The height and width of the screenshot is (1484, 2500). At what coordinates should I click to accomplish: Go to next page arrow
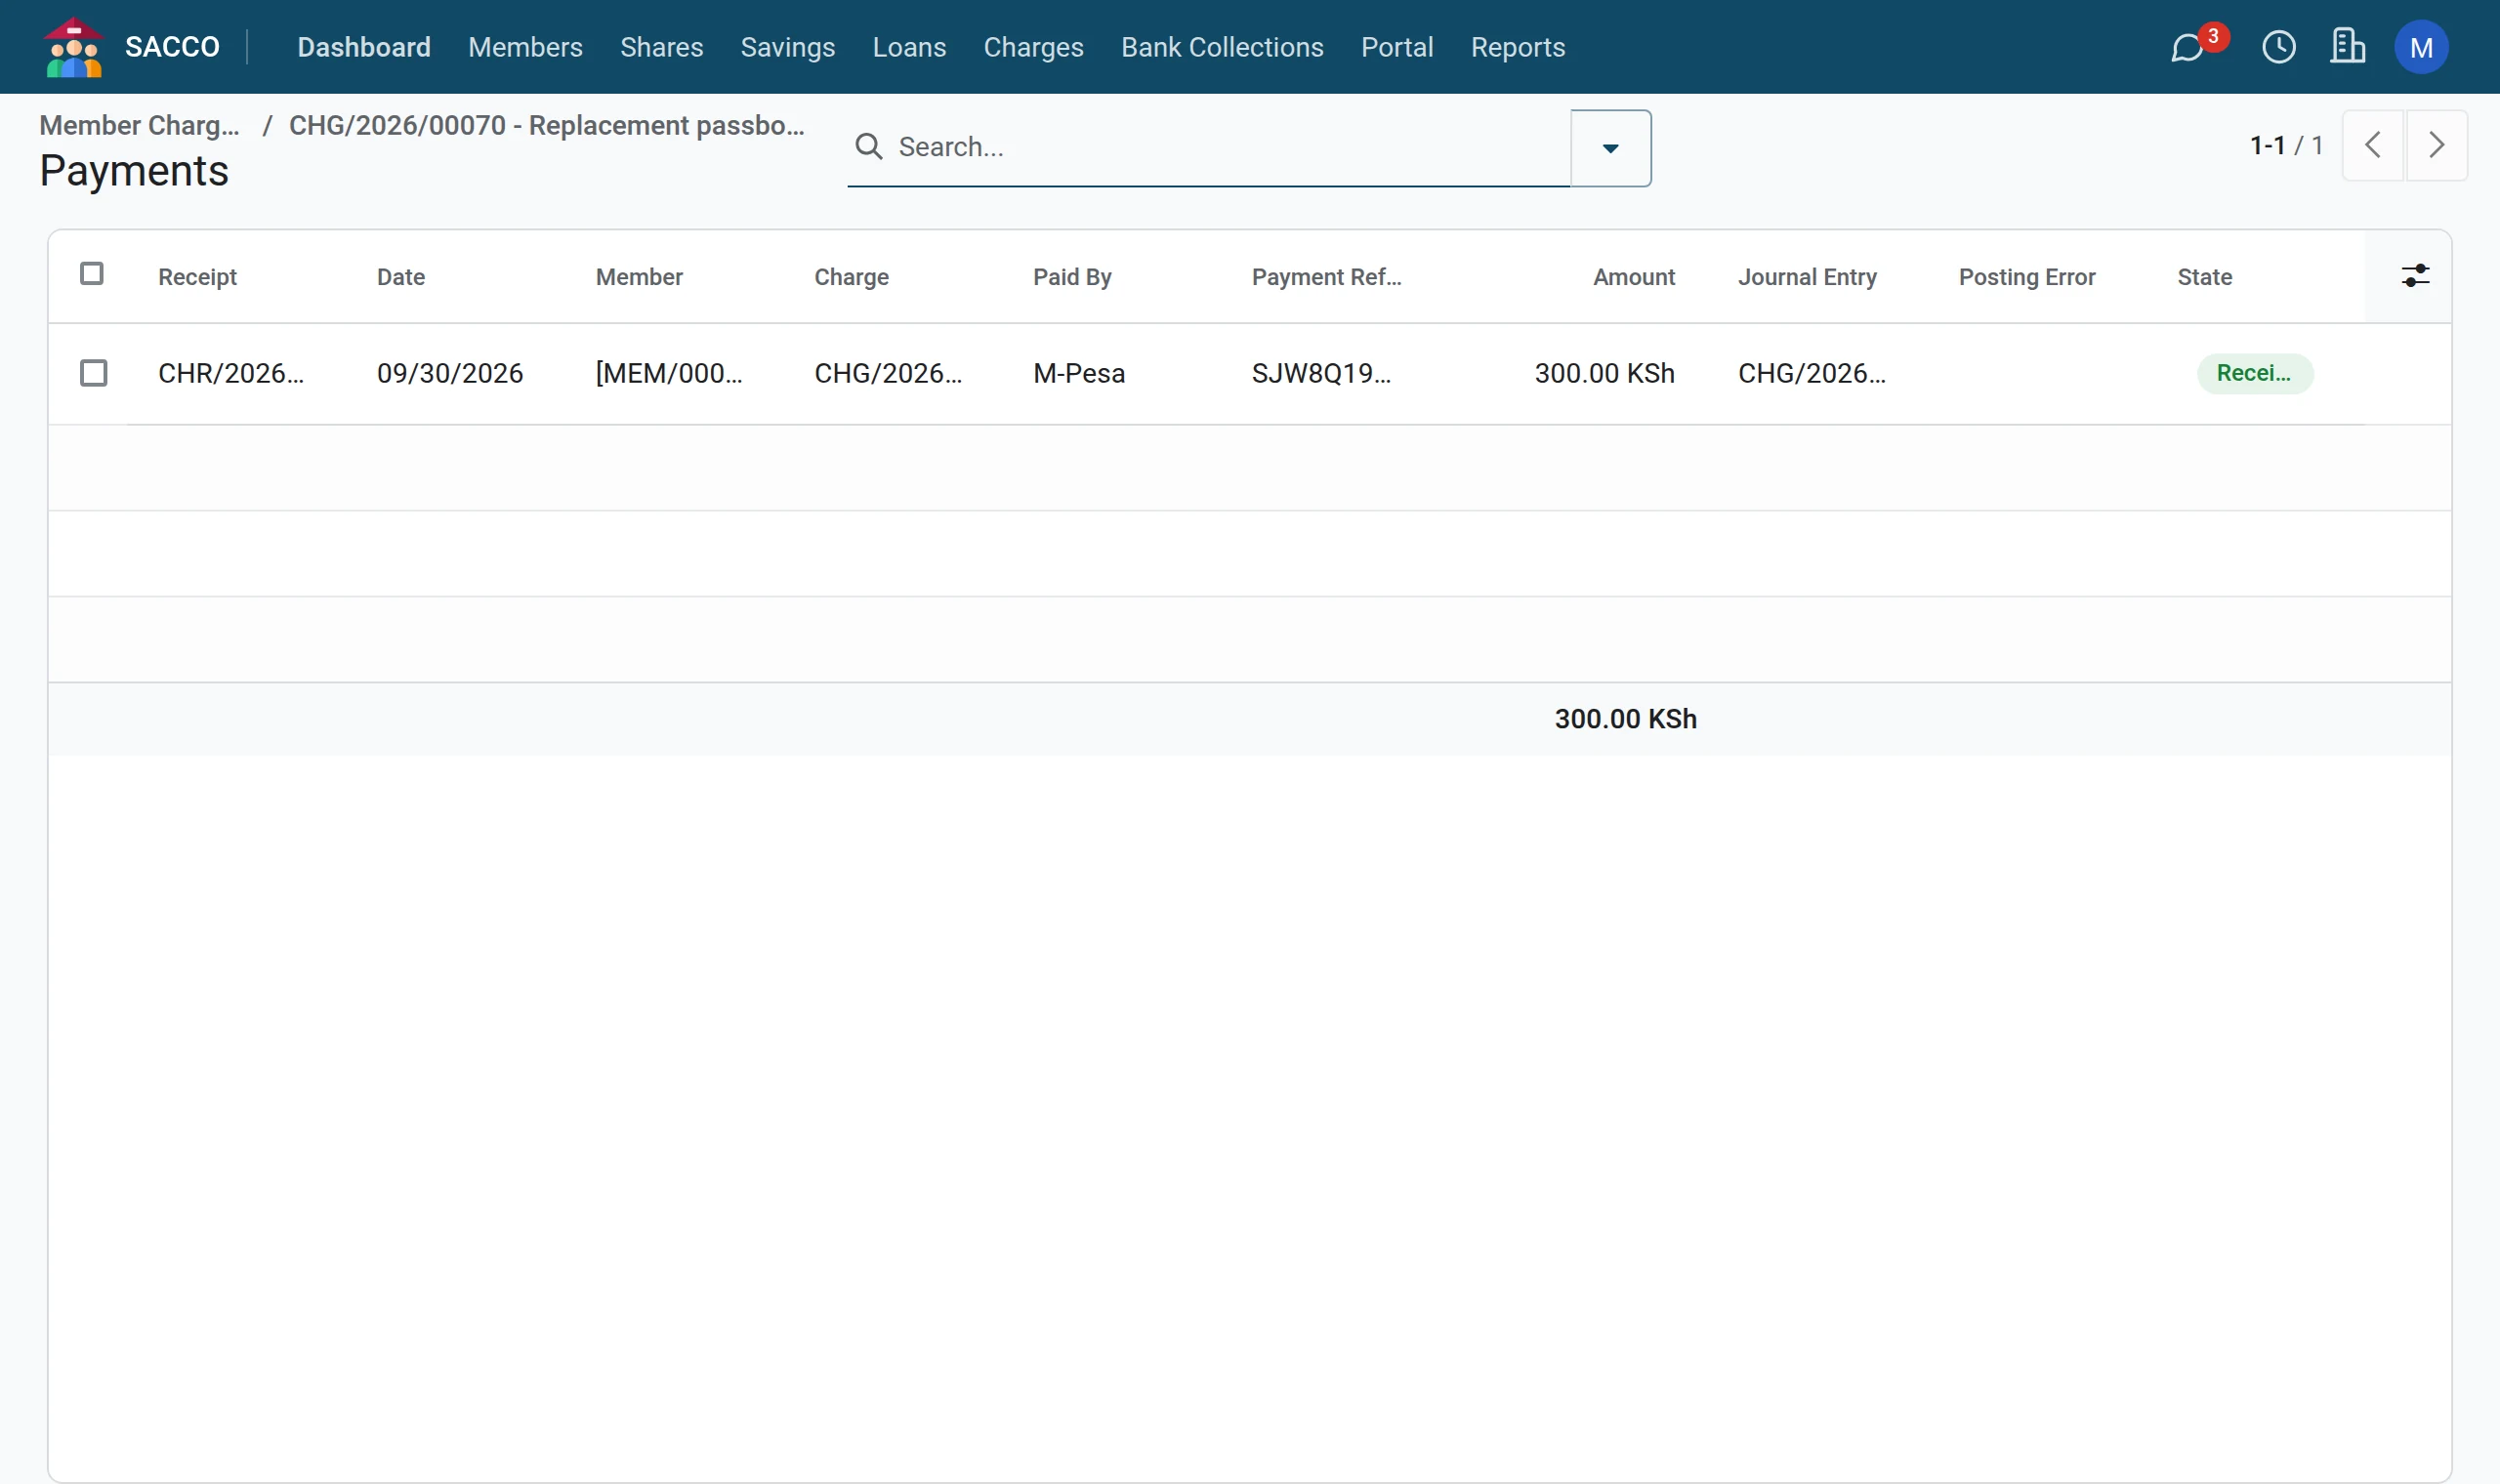[x=2437, y=146]
